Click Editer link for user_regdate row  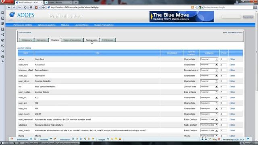(x=232, y=92)
